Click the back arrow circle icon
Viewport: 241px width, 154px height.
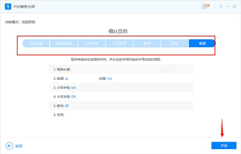9,146
